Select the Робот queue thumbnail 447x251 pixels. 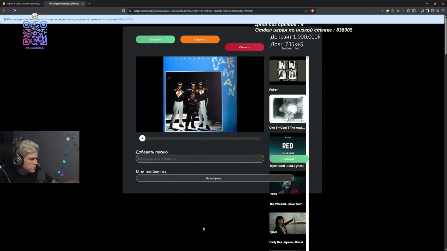tap(287, 71)
